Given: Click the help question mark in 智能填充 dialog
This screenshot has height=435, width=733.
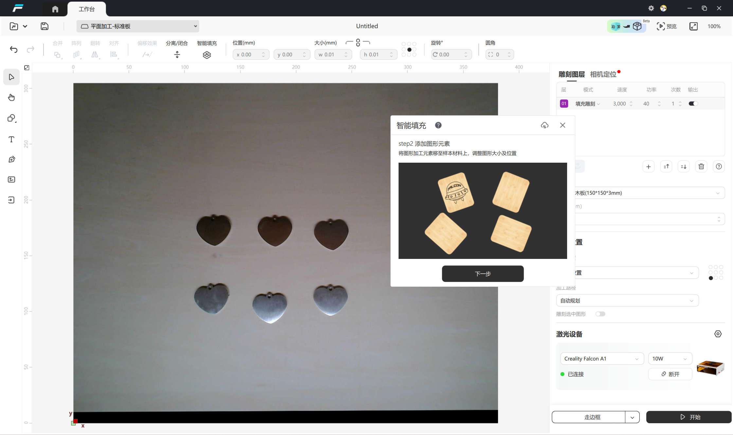Looking at the screenshot, I should point(438,125).
